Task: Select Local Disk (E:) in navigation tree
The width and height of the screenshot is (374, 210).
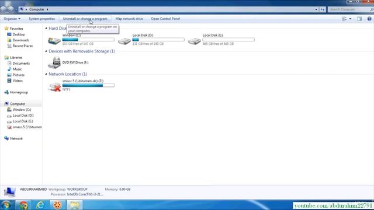Action: [x=23, y=121]
